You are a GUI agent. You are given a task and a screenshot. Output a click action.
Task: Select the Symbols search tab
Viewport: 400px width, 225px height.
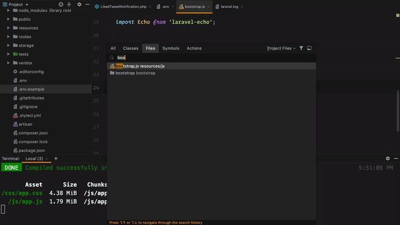[x=171, y=48]
